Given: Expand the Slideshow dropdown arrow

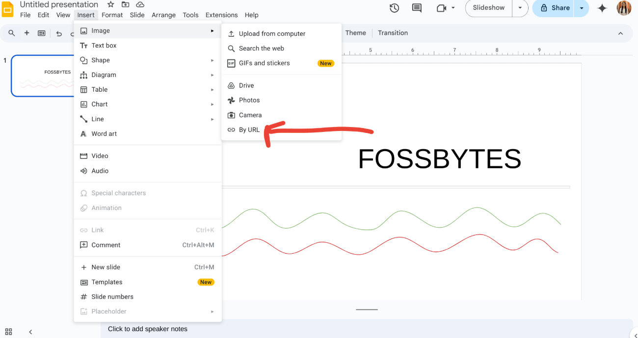Looking at the screenshot, I should pos(520,8).
